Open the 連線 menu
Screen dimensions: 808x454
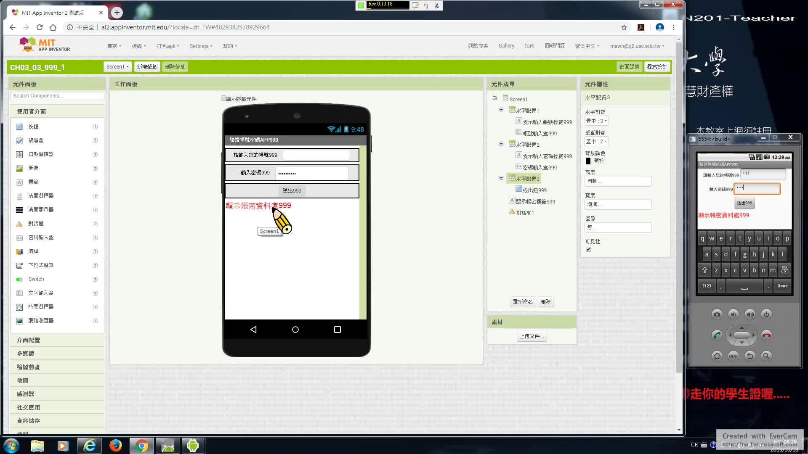click(139, 46)
